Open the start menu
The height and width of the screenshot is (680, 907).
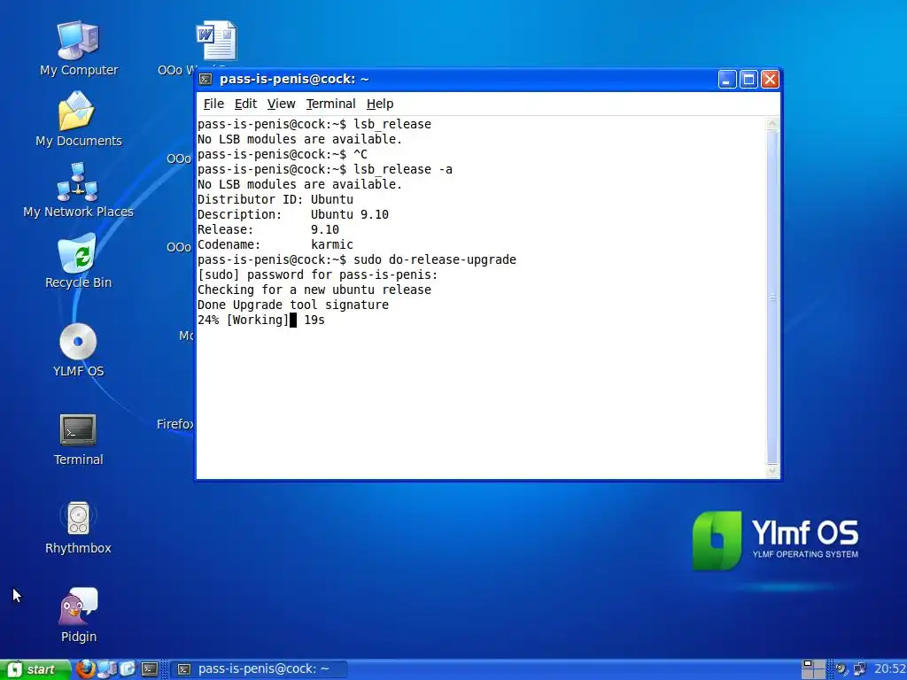click(x=35, y=669)
